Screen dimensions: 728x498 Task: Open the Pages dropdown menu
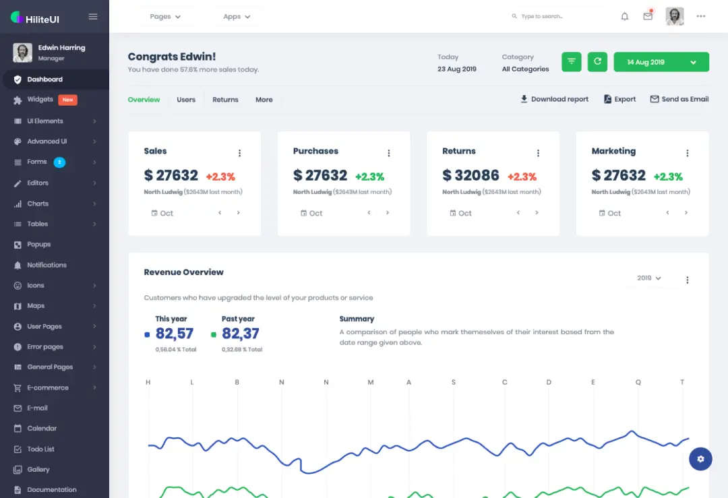[x=165, y=17]
